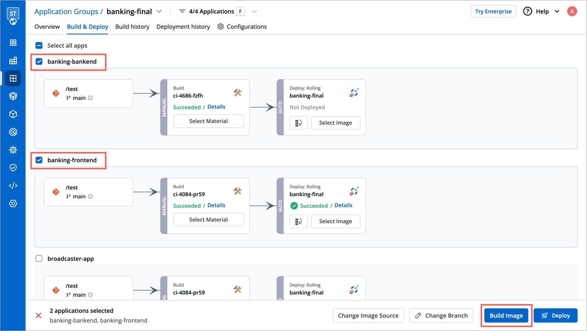This screenshot has width=587, height=331.
Task: Dismiss selection with the red X icon
Action: 39,316
